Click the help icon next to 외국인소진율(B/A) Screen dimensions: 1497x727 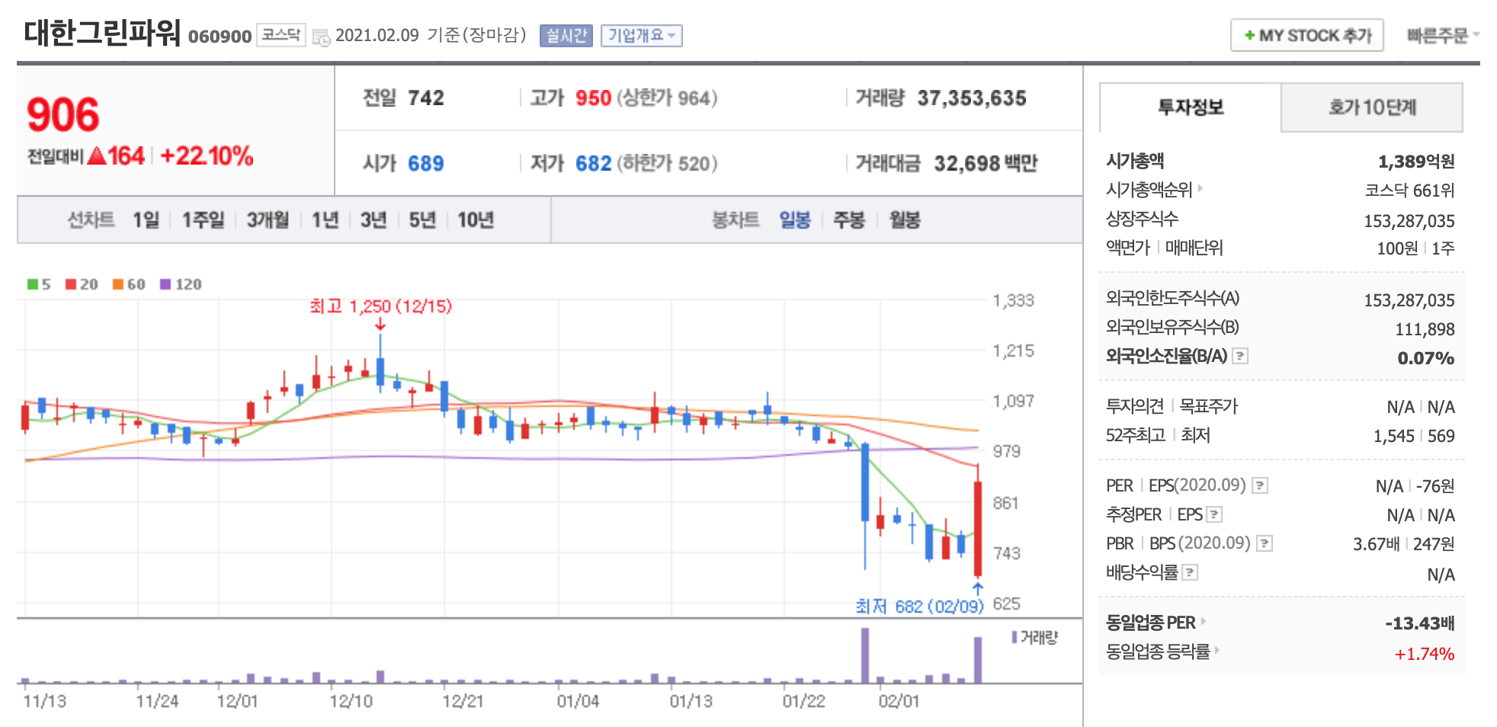point(1240,356)
